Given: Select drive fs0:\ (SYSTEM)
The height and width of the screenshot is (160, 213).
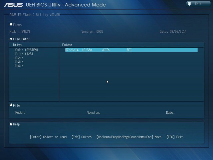Looking at the screenshot, I should pyautogui.click(x=27, y=50).
